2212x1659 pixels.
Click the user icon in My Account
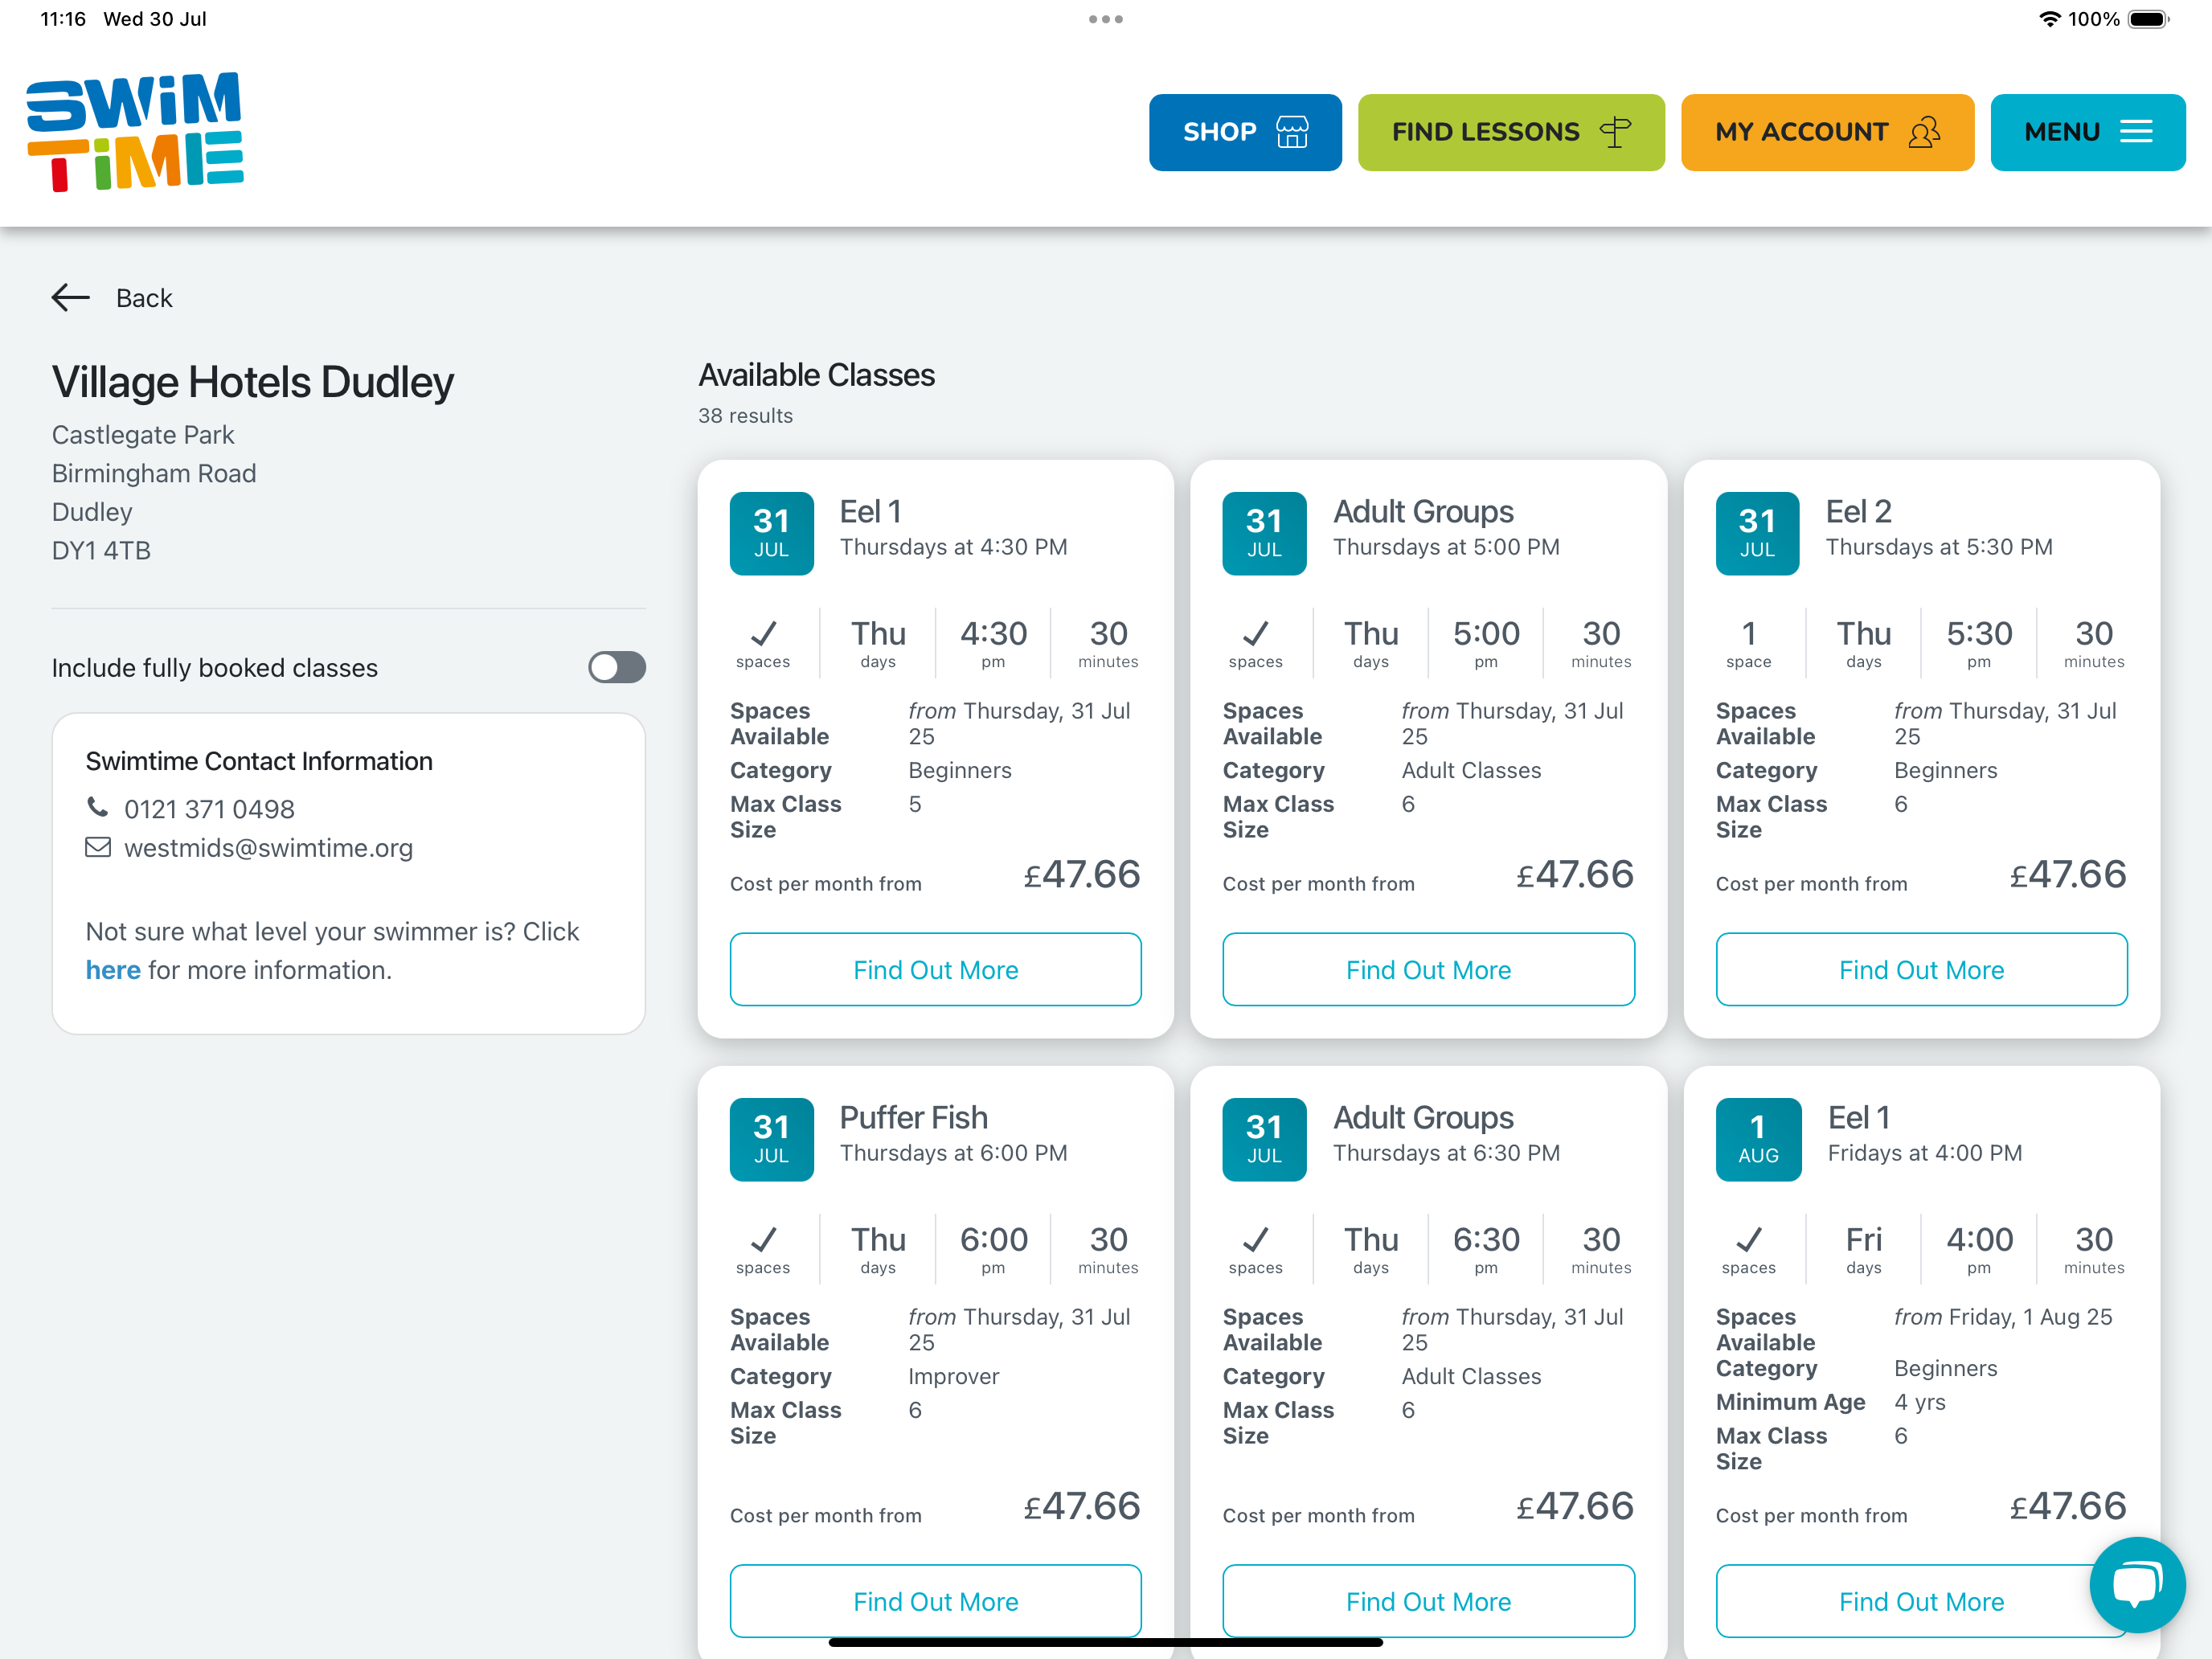point(1924,132)
